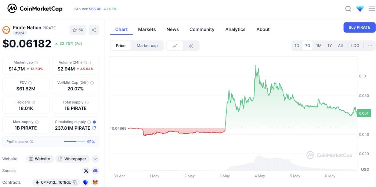The width and height of the screenshot is (376, 187).
Task: Click the Pirate Nation skull coin logo
Action: pos(6,30)
